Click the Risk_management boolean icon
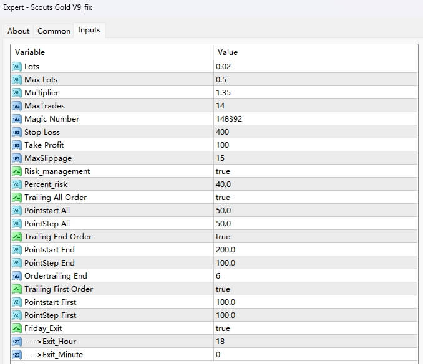 pyautogui.click(x=17, y=171)
